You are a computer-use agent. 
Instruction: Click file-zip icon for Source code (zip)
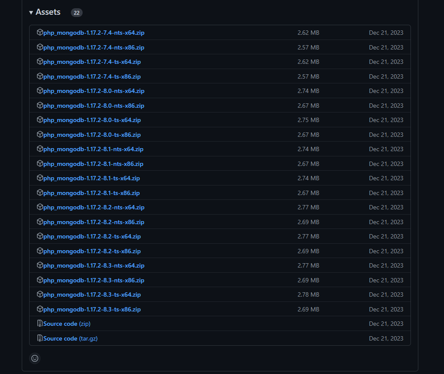coord(40,323)
